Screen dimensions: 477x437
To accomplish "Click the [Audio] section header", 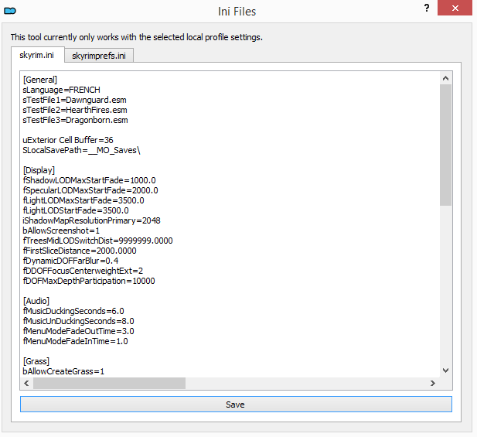I will click(36, 301).
